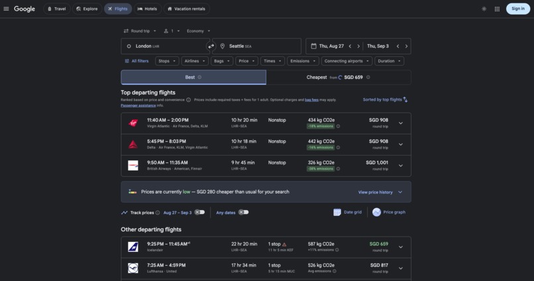The image size is (534, 281).
Task: Open the Emissions filter dropdown
Action: click(x=303, y=61)
